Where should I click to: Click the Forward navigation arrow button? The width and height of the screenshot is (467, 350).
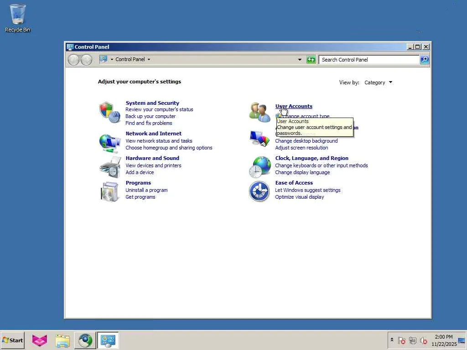point(86,60)
